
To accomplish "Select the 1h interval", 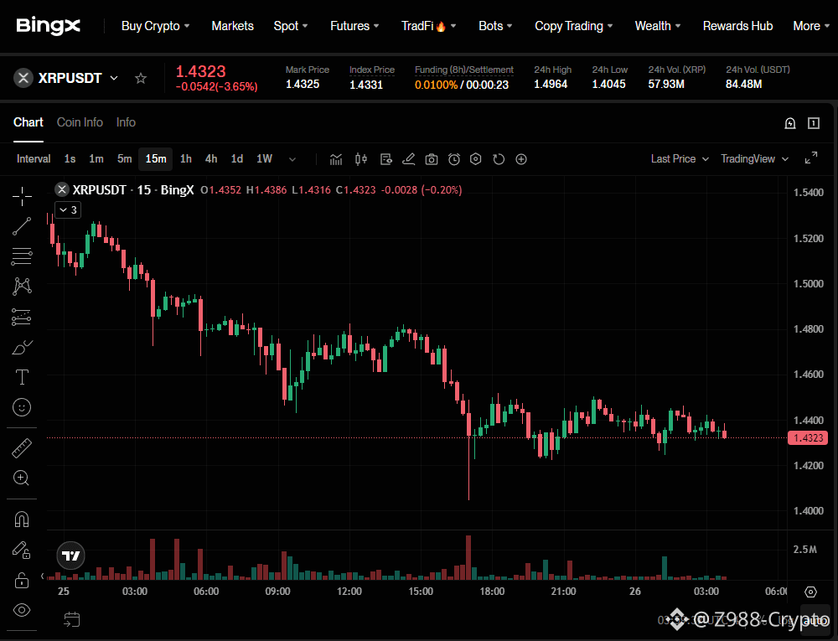I will (186, 158).
